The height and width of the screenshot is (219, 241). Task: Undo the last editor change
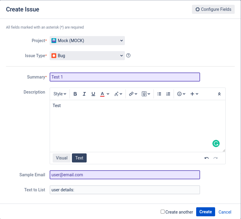[x=206, y=158]
